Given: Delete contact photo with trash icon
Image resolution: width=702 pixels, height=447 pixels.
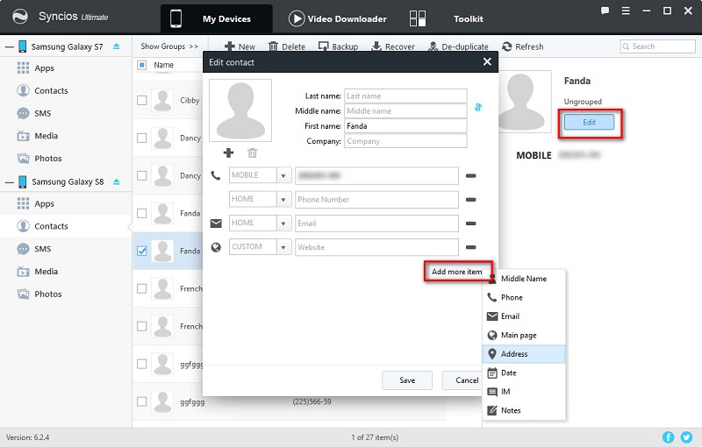Looking at the screenshot, I should click(253, 153).
